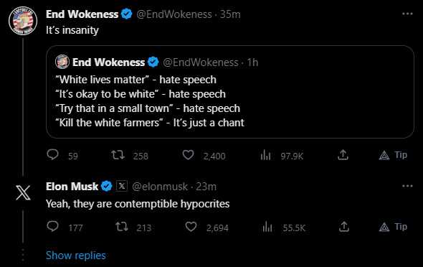Click the @elonmusk handle
The image size is (423, 267).
pos(160,187)
